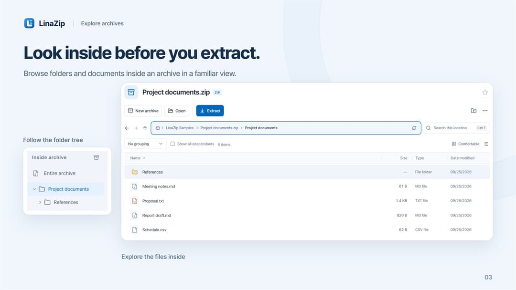
Task: Click the Extract button
Action: [x=210, y=111]
